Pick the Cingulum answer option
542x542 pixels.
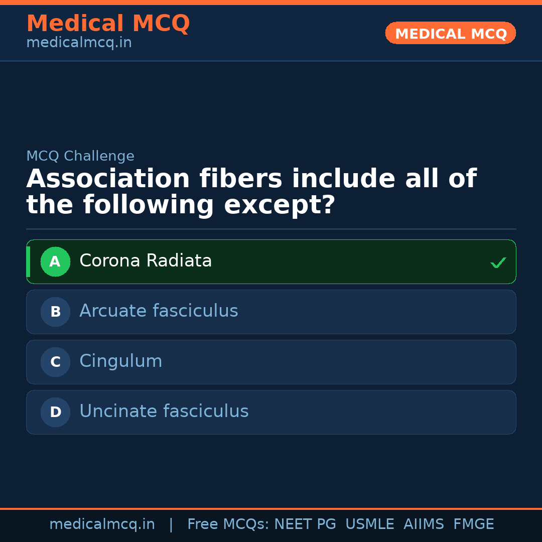[121, 361]
